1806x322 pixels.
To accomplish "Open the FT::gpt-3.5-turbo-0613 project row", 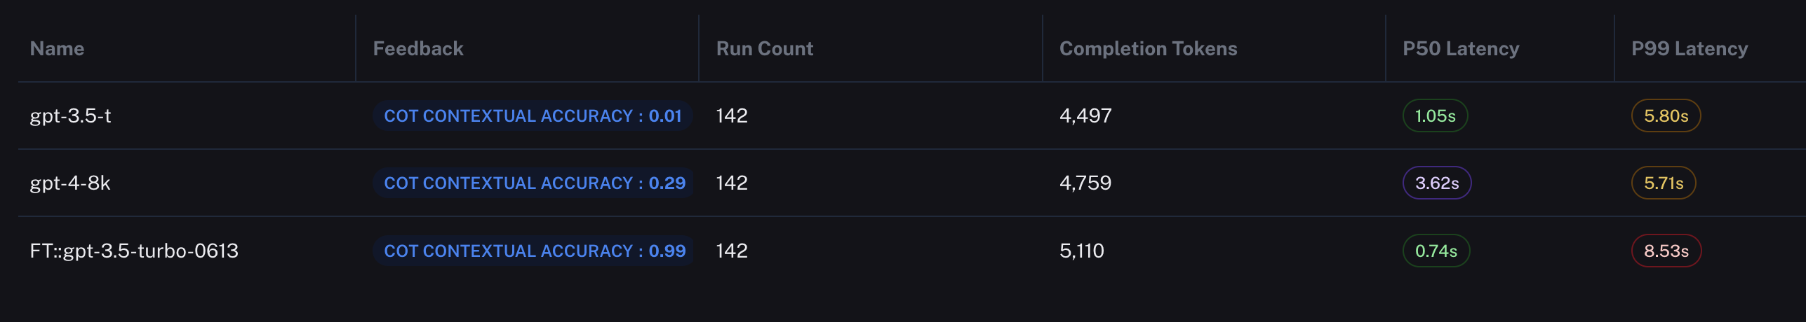I will click(x=134, y=251).
